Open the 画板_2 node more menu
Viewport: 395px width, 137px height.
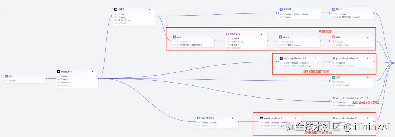click(x=371, y=37)
